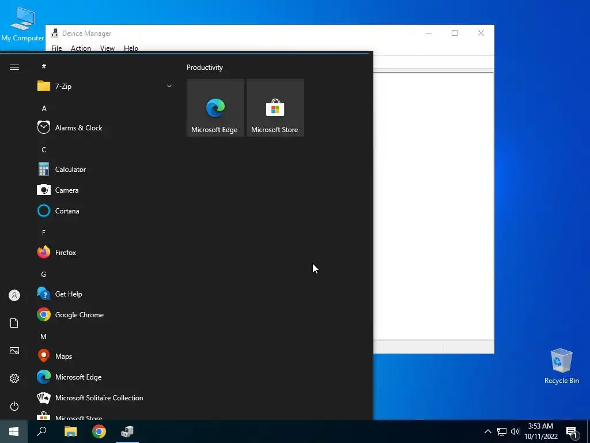
Task: Launch the Camera app
Action: click(104, 190)
